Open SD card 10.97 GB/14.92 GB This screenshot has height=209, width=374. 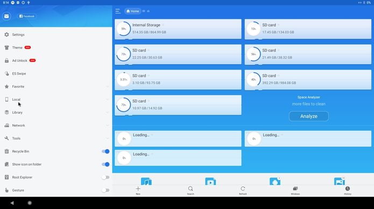[x=178, y=105]
